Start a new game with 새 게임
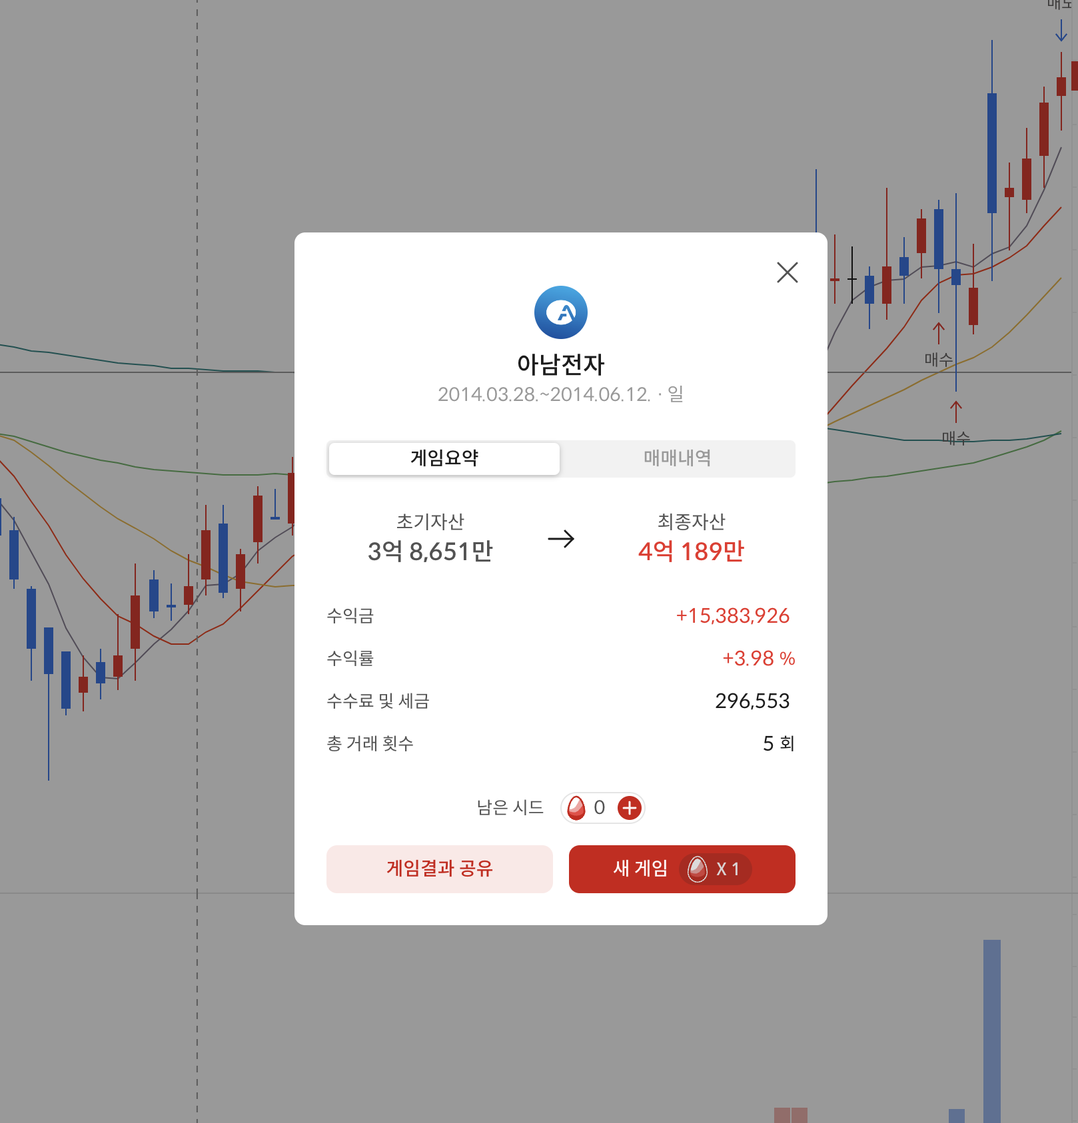This screenshot has height=1123, width=1078. point(640,869)
